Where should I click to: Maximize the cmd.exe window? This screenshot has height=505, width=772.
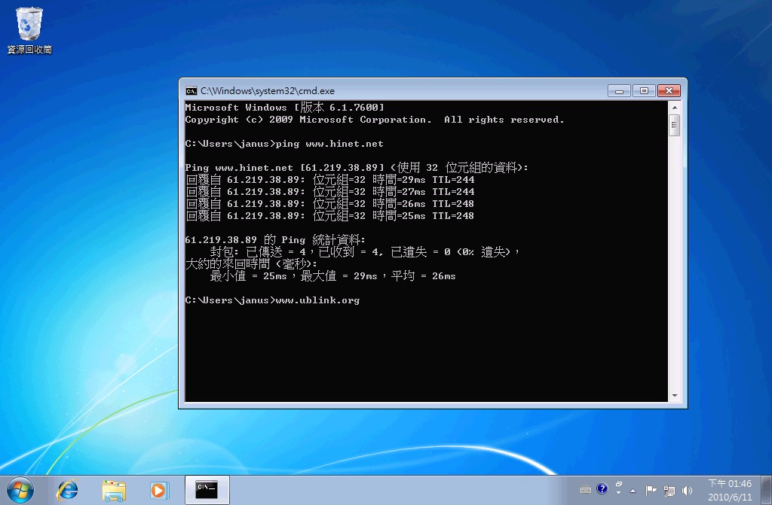(644, 91)
